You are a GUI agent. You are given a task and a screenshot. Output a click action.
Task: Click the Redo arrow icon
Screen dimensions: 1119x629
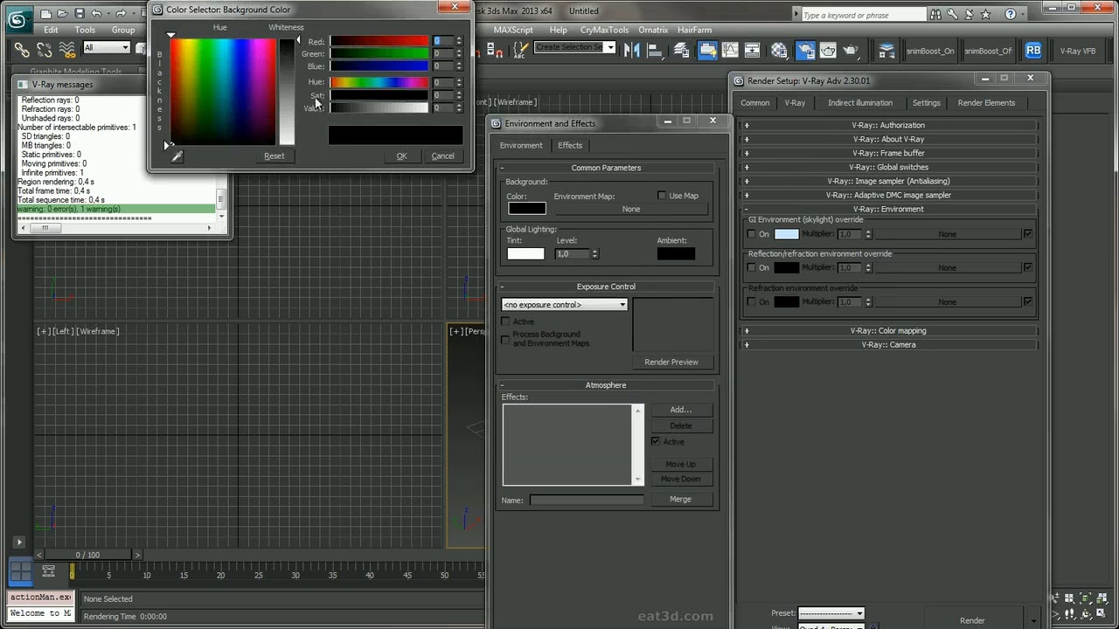pos(121,13)
